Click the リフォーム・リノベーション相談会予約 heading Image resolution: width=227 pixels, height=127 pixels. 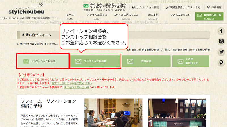pyautogui.click(x=49, y=103)
